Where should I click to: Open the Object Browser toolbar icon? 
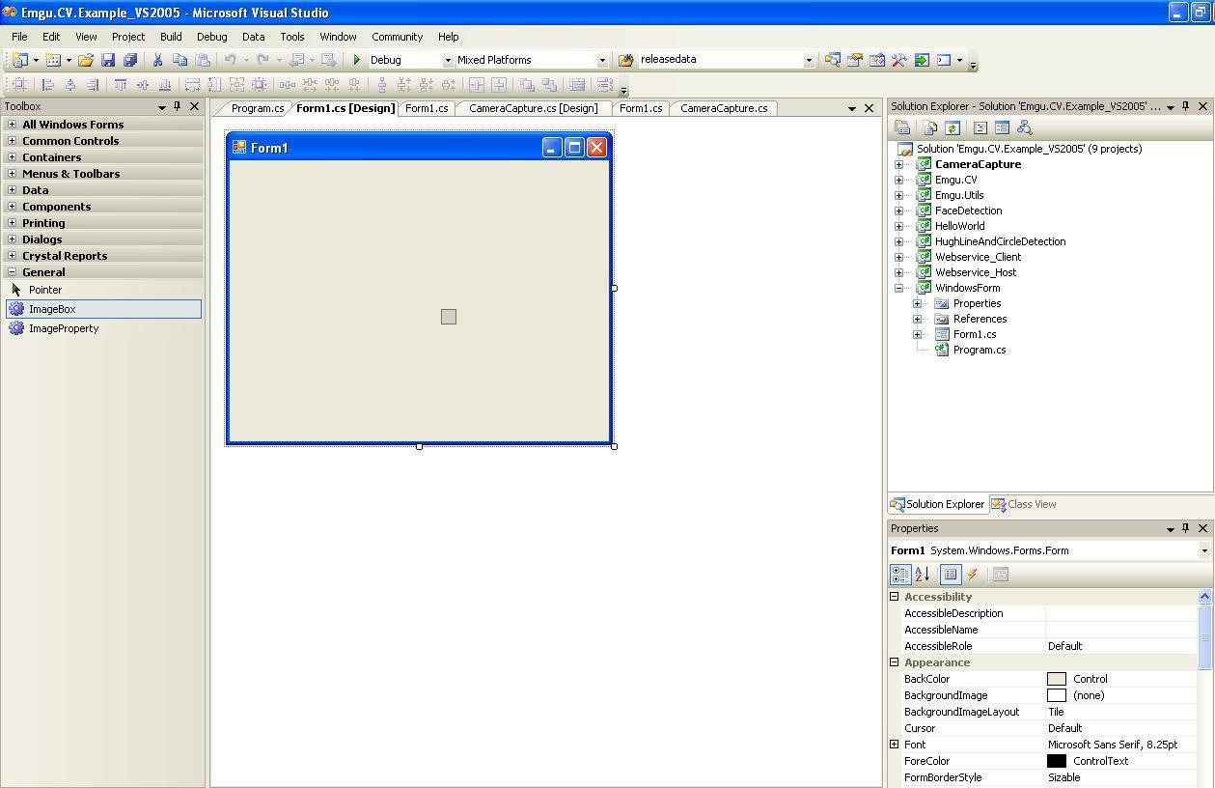(x=876, y=60)
